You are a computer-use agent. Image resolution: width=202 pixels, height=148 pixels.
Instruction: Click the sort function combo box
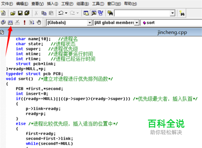171,23
